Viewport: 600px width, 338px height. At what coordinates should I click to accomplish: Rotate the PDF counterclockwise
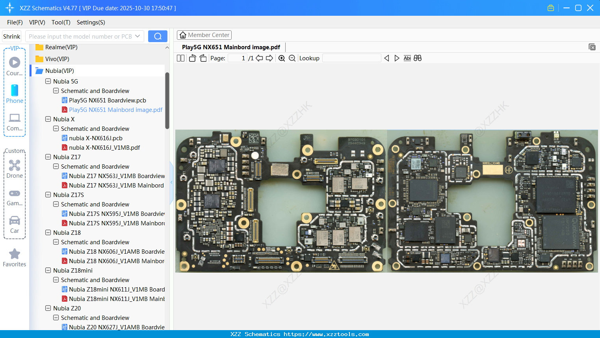192,58
